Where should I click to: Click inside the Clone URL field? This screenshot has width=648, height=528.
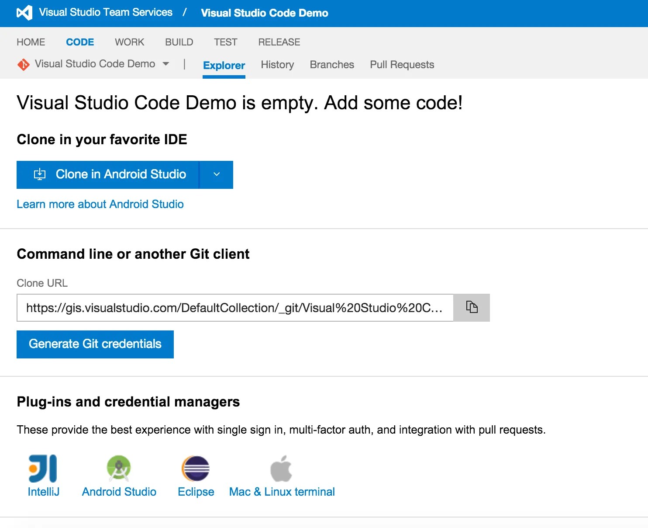235,308
